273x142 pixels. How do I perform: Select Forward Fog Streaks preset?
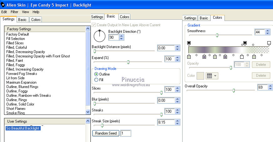[22, 74]
